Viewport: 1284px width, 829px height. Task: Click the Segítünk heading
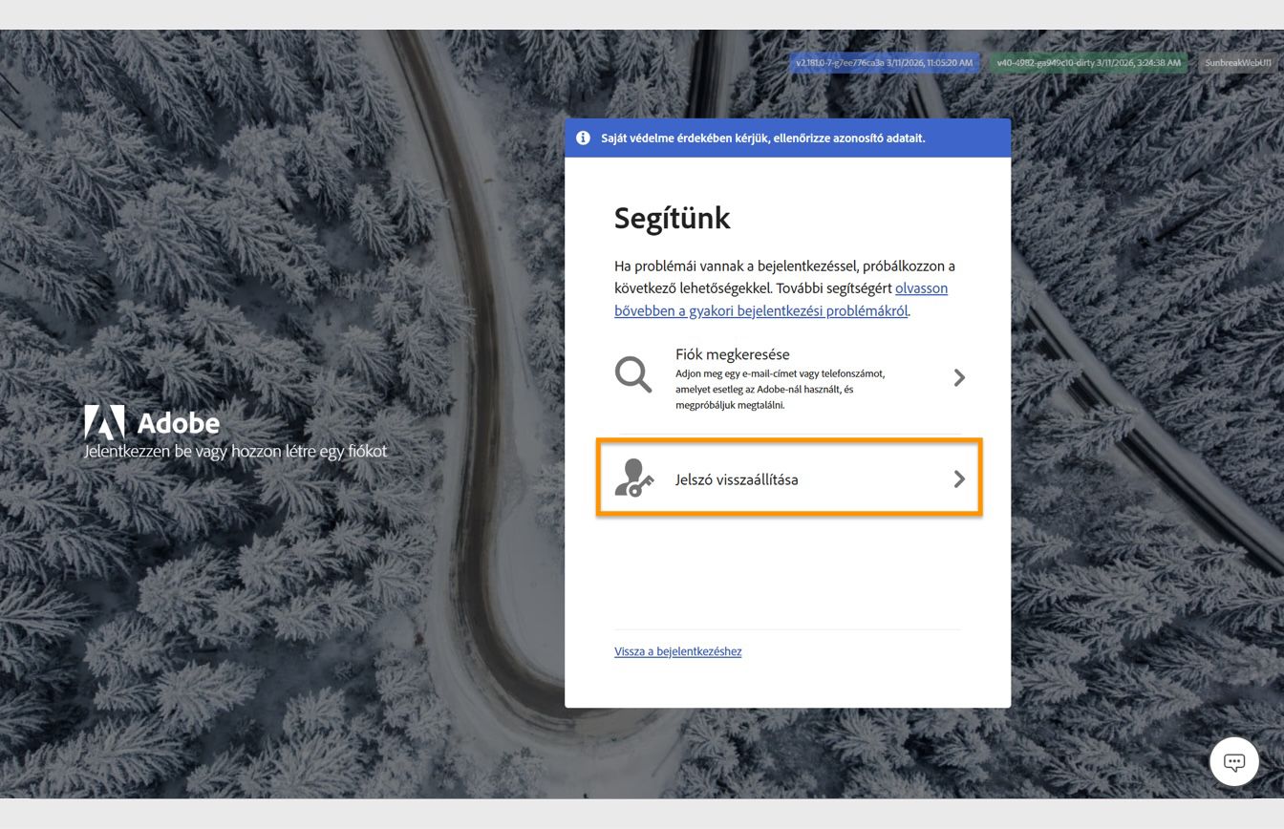point(673,219)
